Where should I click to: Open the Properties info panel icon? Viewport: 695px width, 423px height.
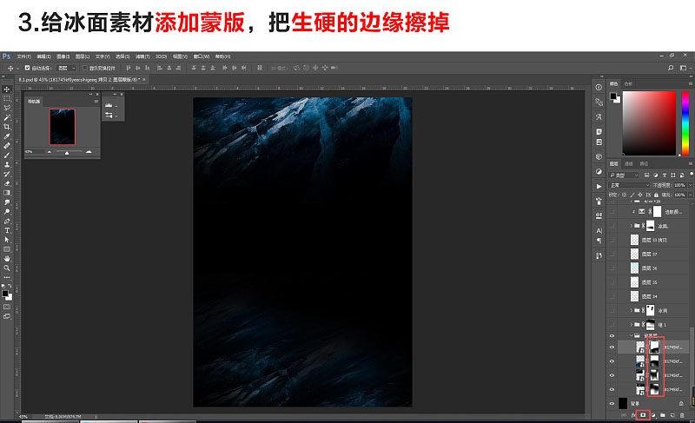599,87
